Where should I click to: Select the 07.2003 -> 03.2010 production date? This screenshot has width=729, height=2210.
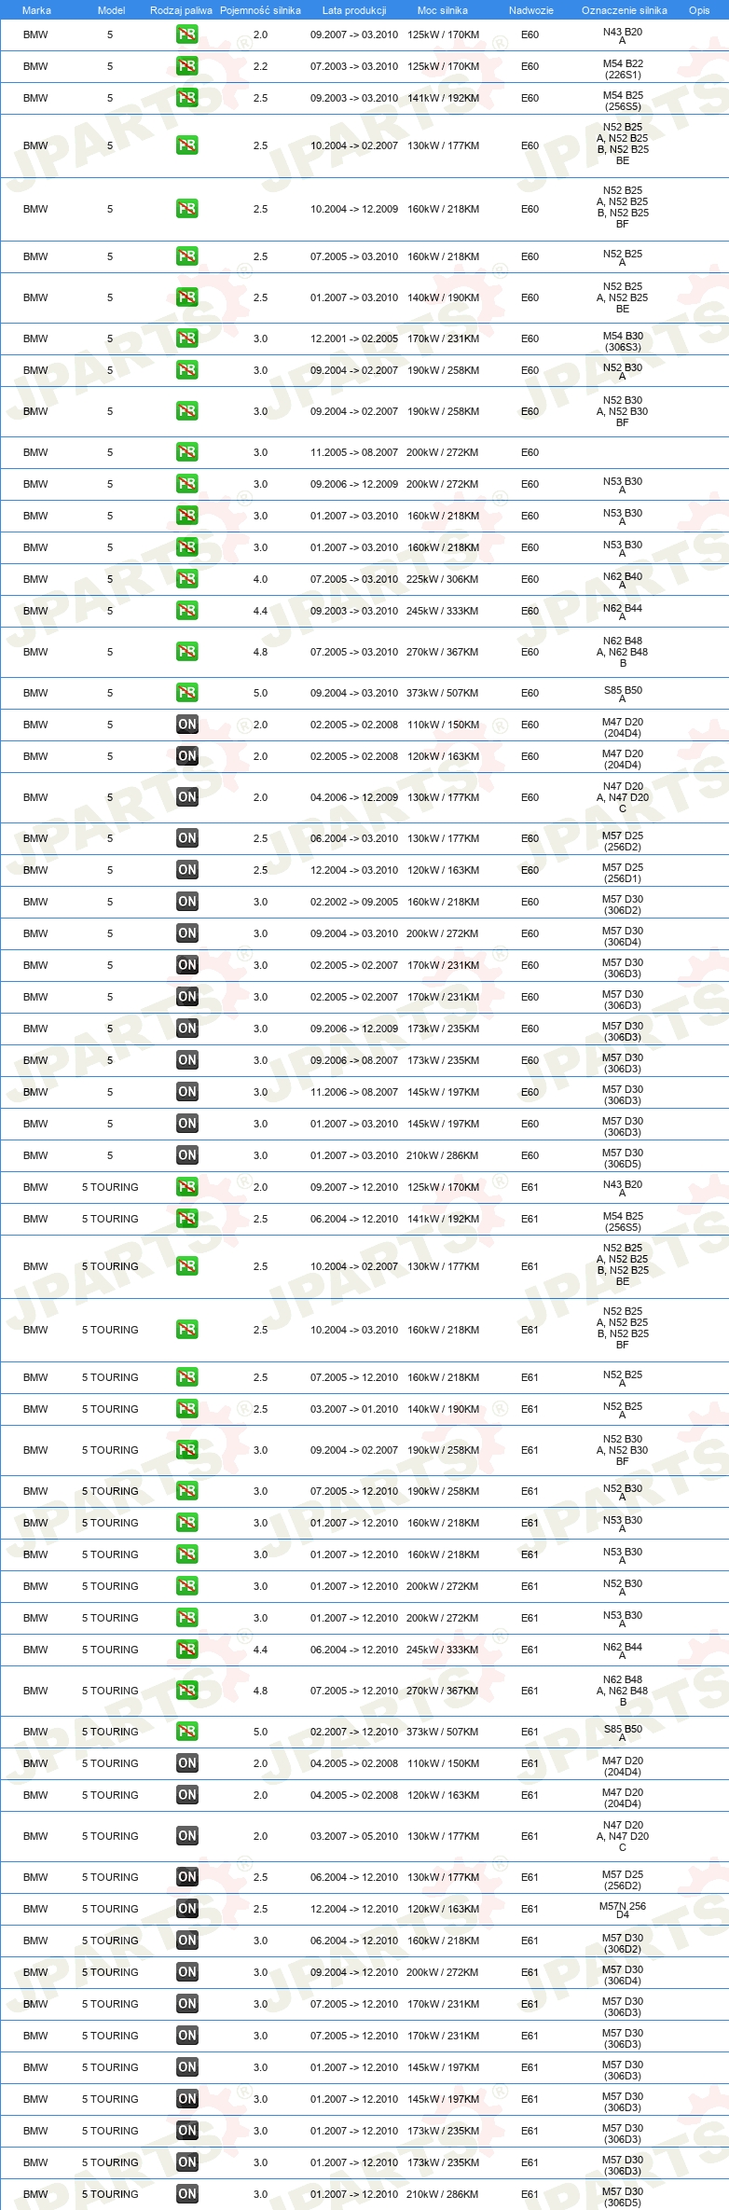[354, 66]
